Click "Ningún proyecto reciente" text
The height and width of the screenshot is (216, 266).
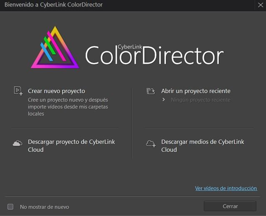point(200,100)
